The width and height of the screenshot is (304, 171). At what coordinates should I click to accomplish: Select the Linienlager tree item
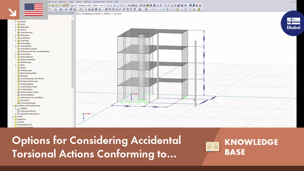pos(25,41)
